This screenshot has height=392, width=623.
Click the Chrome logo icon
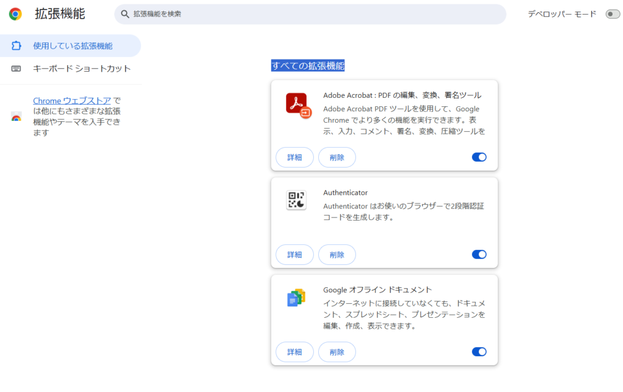click(x=15, y=13)
